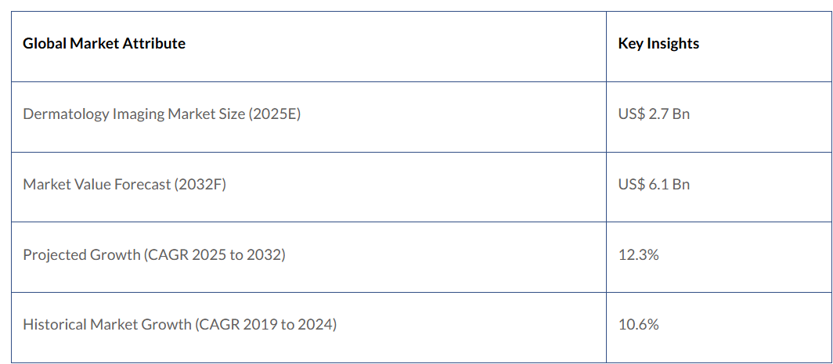This screenshot has width=833, height=364.
Task: Select the Historical Market Growth row label
Action: (179, 324)
